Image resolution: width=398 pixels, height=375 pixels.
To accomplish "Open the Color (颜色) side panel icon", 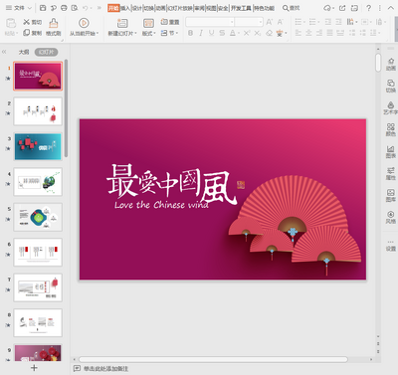I will click(x=391, y=129).
